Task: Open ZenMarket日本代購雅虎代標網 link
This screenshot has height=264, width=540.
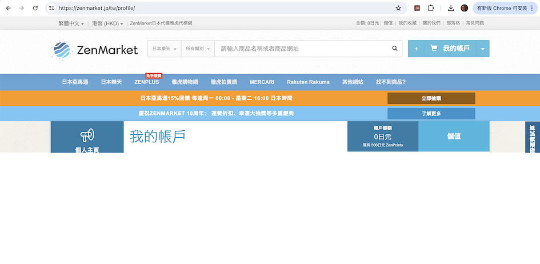Action: pos(161,23)
